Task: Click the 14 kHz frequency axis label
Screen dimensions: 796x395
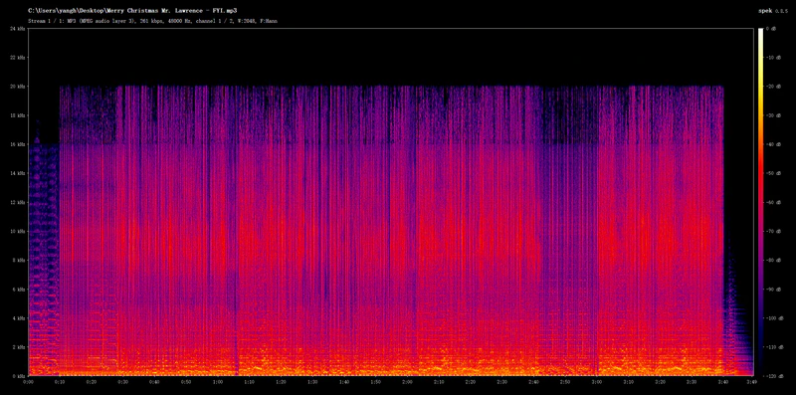Action: [17, 173]
